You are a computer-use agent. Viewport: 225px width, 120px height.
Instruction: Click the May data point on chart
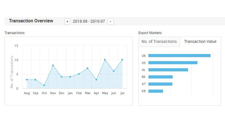(105, 60)
